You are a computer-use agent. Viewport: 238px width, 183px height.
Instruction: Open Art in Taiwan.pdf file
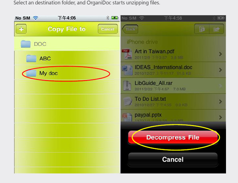[173, 54]
